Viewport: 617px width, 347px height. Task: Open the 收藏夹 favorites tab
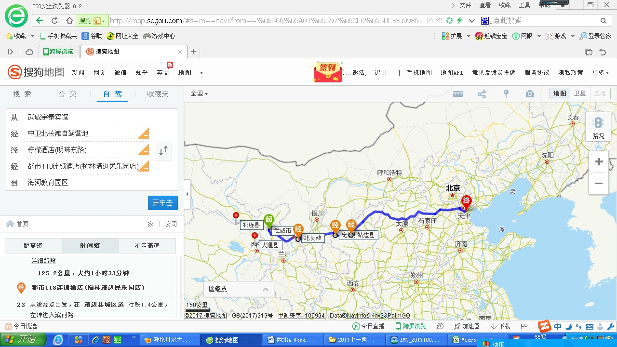pos(158,94)
